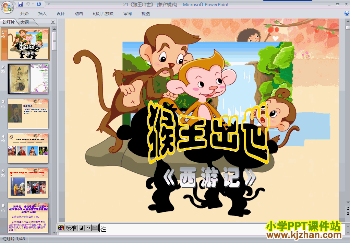Click the animation star icon beside slide 6

click(3, 210)
